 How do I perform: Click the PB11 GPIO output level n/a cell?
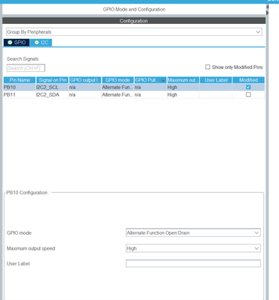pyautogui.click(x=85, y=94)
